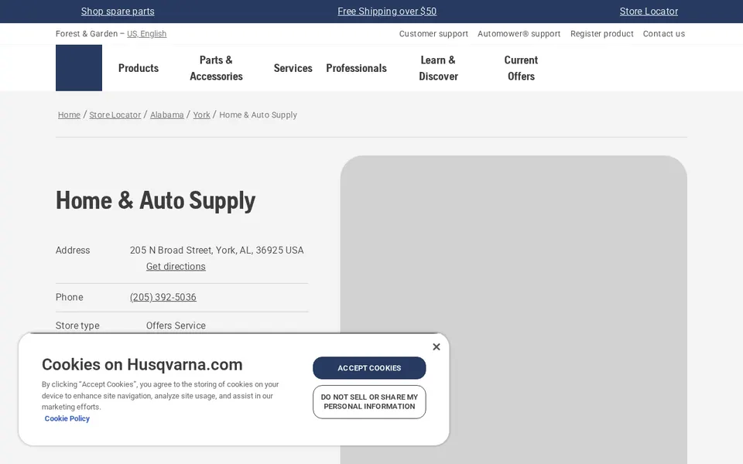743x464 pixels.
Task: Click Accept Cookies button
Action: click(x=369, y=368)
